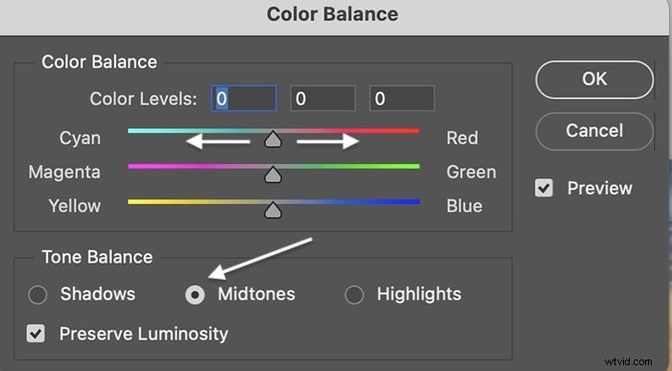
Task: Click the OK button
Action: [x=594, y=80]
